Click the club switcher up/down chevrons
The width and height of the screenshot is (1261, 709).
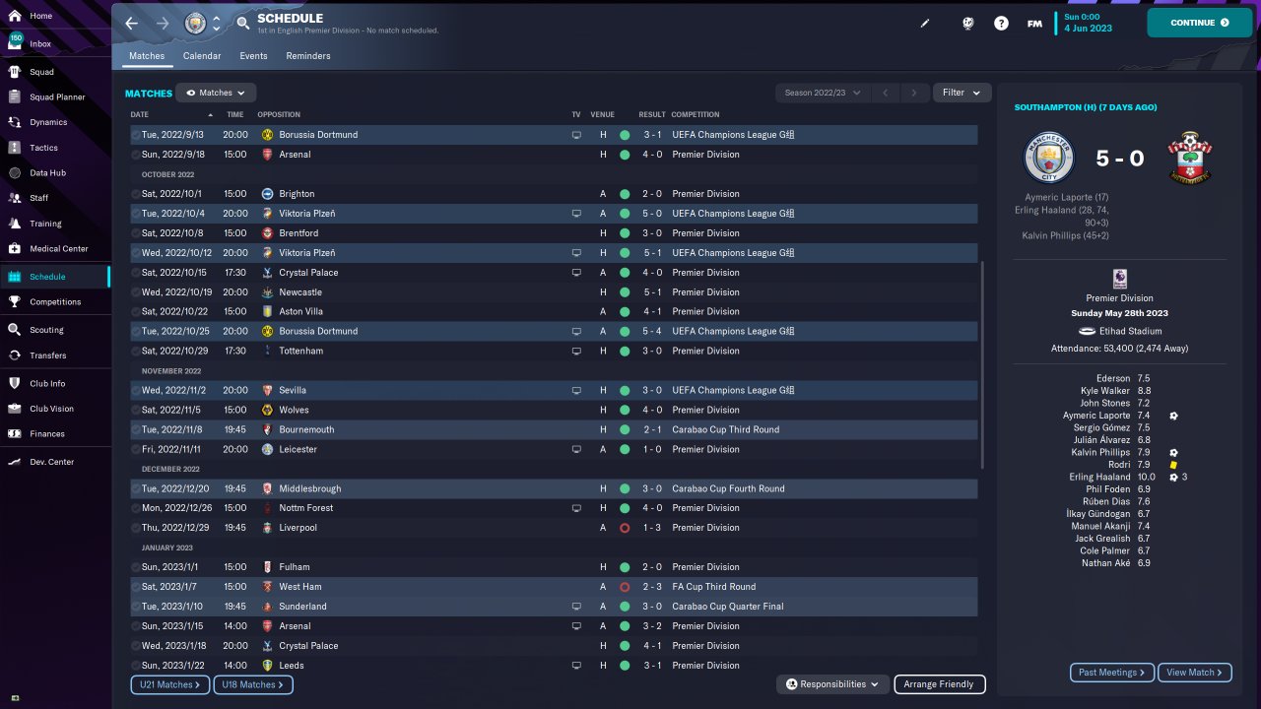(216, 23)
